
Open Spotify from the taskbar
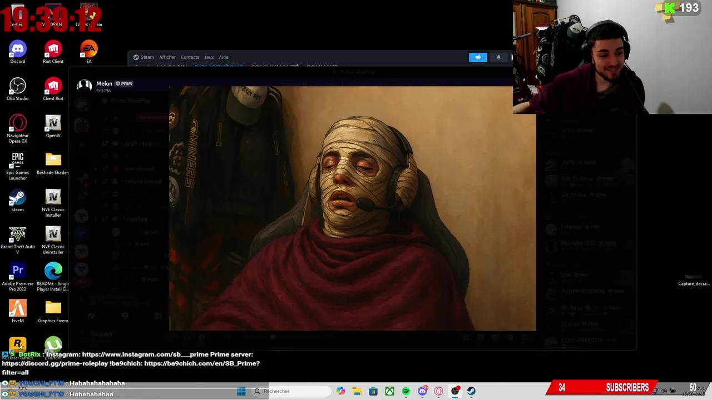[406, 391]
